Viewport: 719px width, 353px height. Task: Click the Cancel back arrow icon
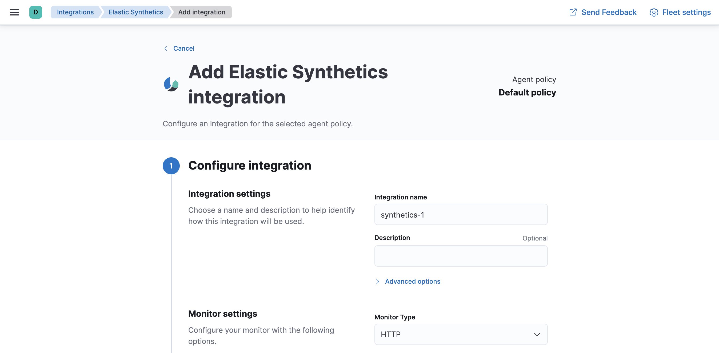tap(166, 48)
